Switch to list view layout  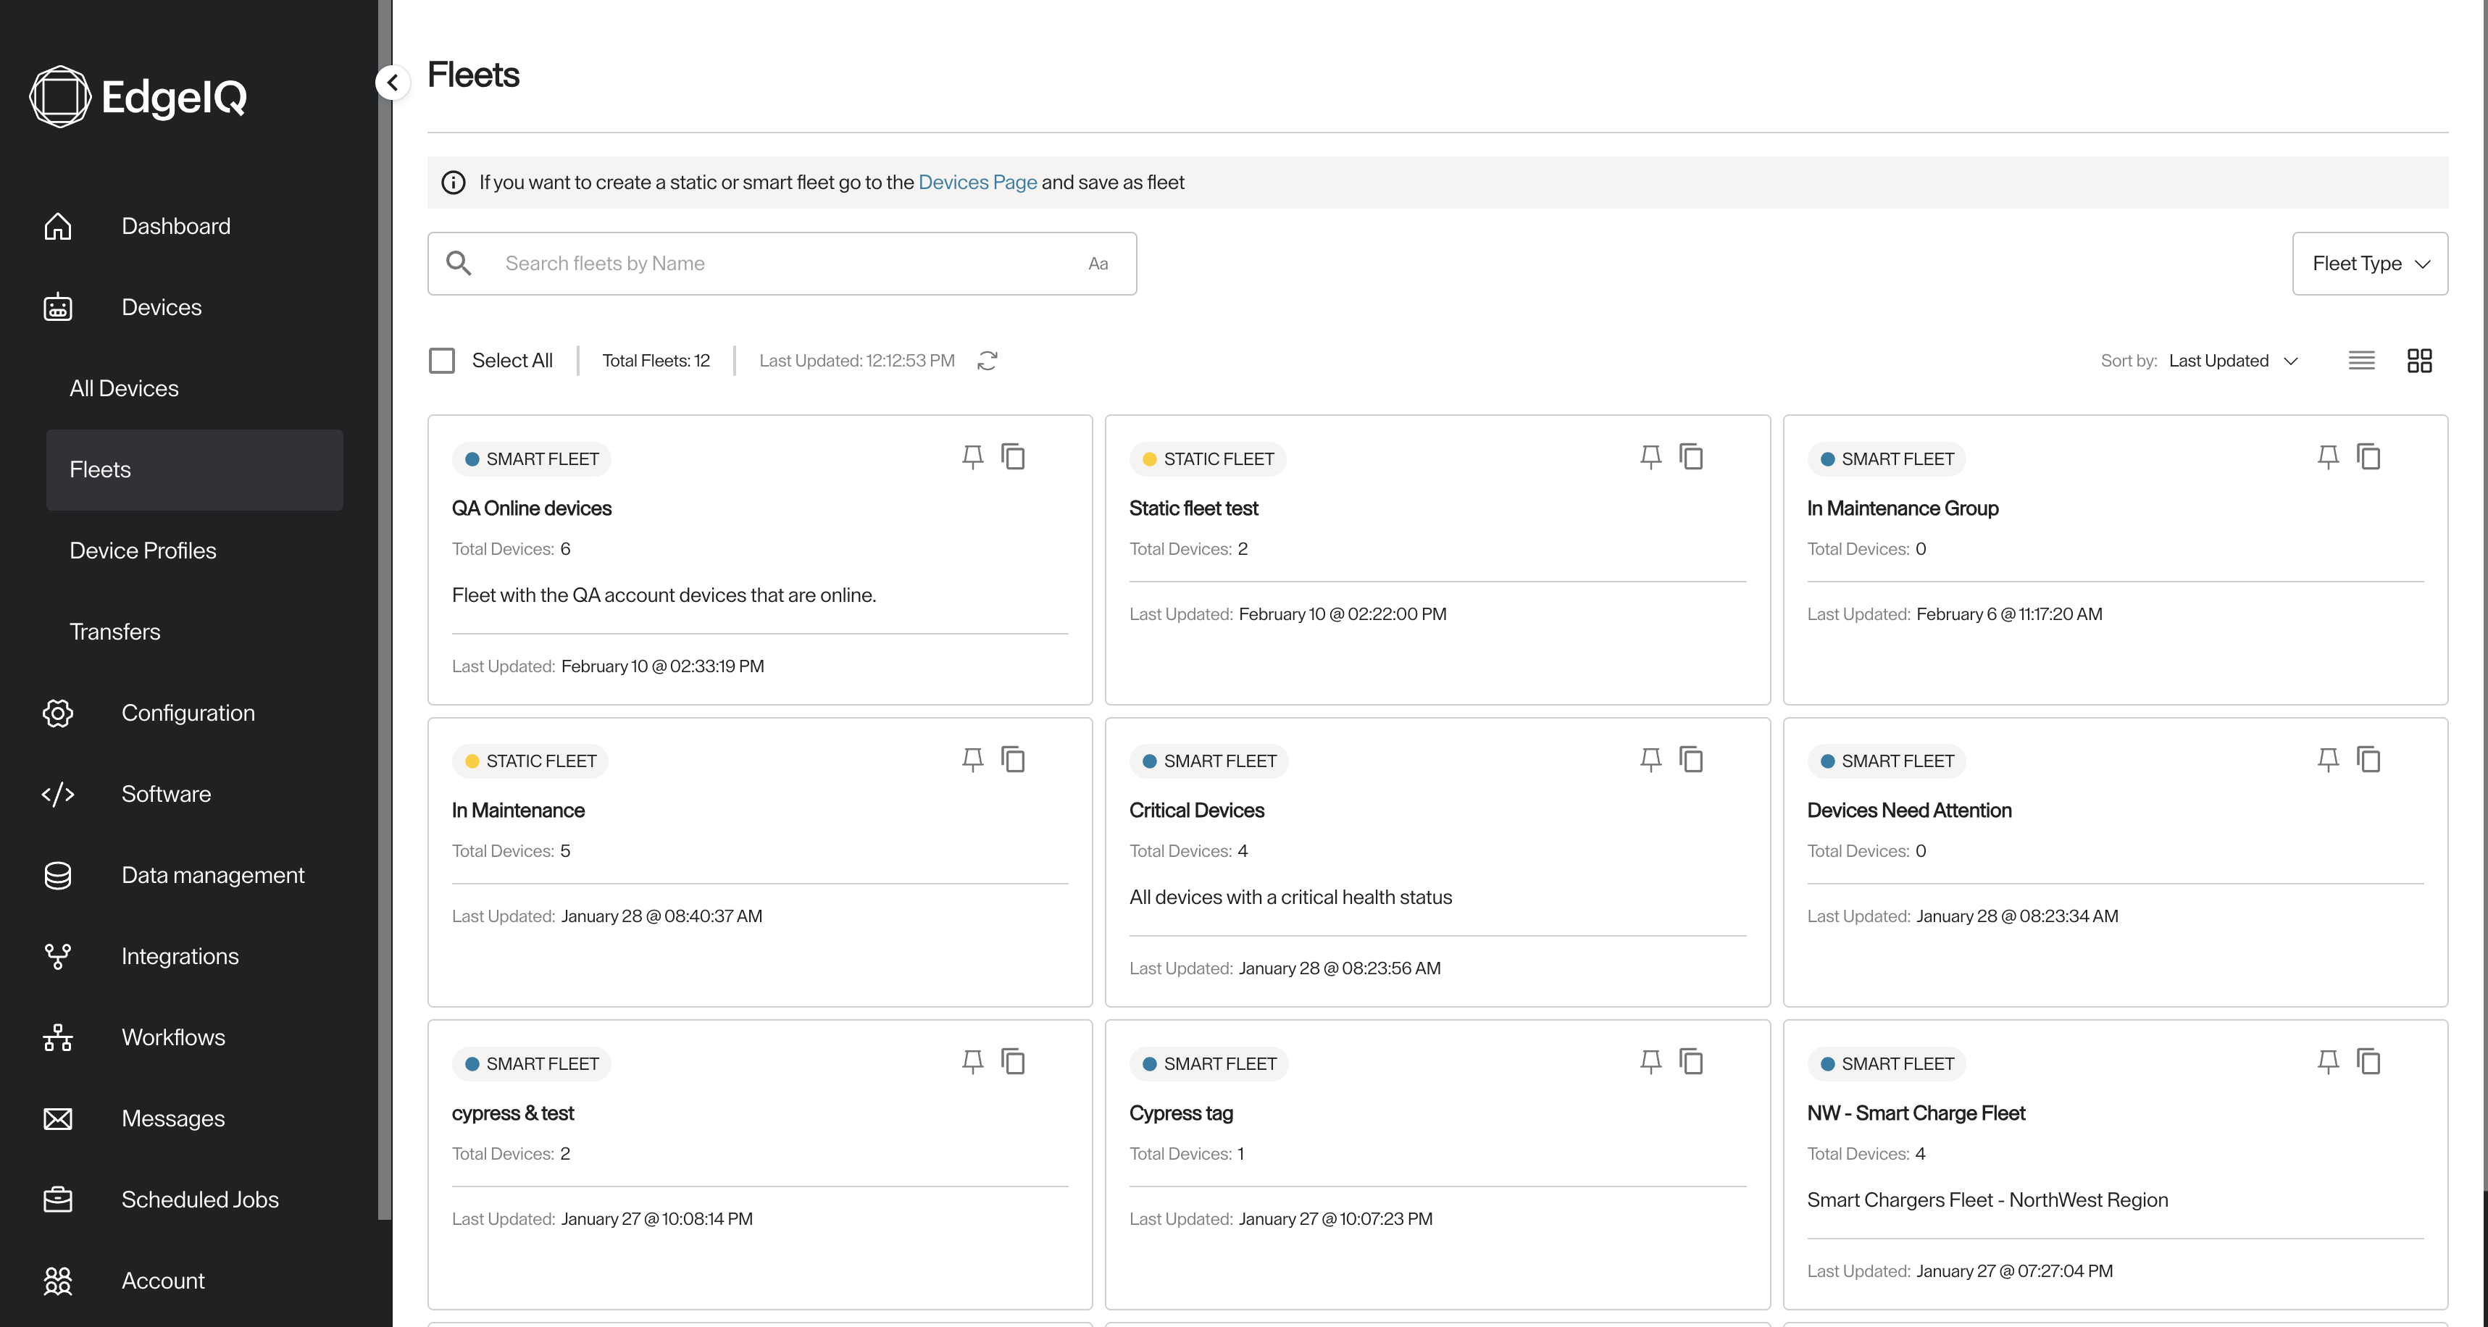tap(2360, 360)
